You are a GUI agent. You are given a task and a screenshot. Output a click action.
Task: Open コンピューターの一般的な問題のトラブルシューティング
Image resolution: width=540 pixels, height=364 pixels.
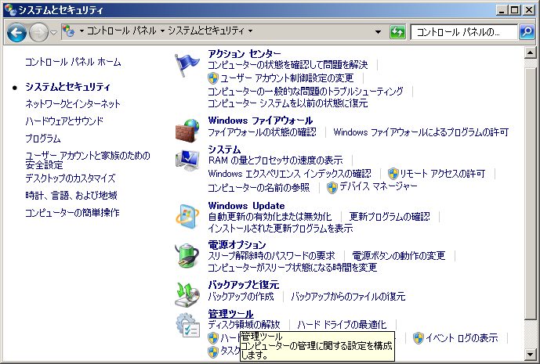(306, 91)
